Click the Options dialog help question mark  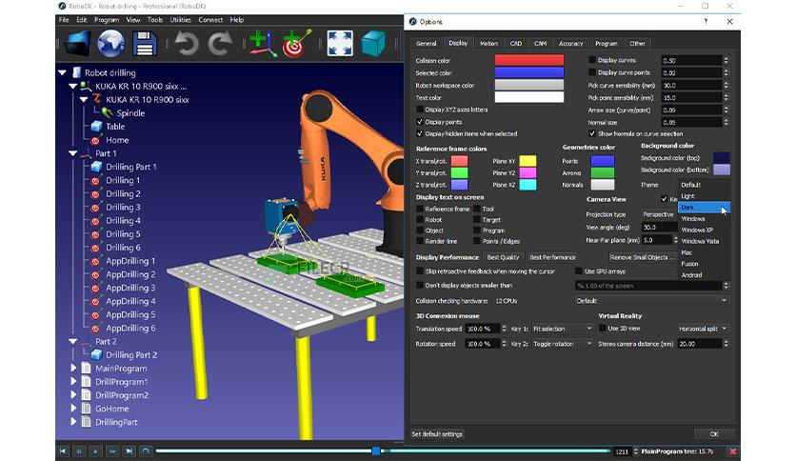pyautogui.click(x=706, y=22)
